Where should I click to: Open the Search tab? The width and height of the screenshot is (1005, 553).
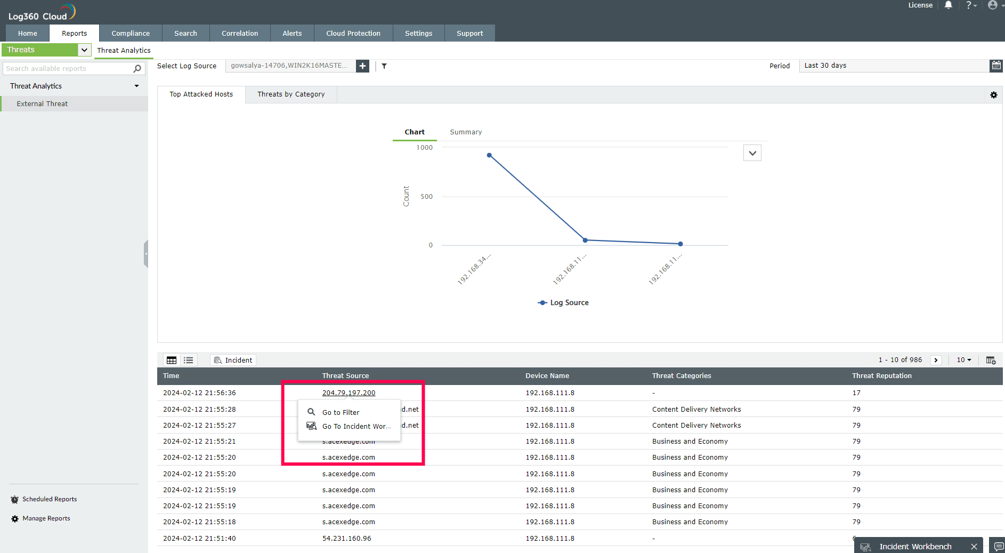click(185, 33)
